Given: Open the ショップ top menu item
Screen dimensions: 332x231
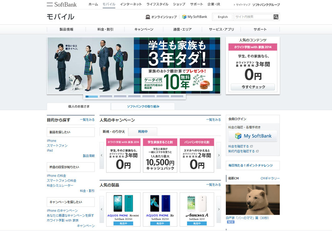Looking at the screenshot, I should [x=179, y=4].
